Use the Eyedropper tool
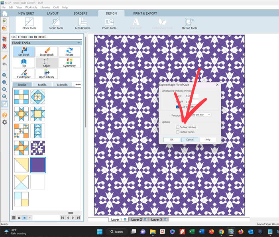Viewport: 279px width, 237px height. (24, 74)
